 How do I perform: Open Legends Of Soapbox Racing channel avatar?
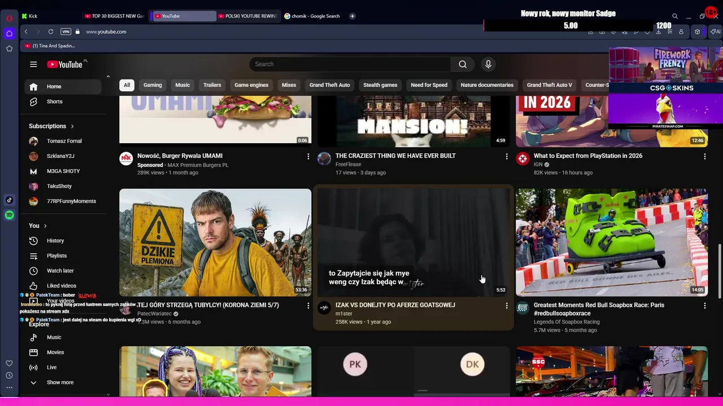click(x=522, y=308)
